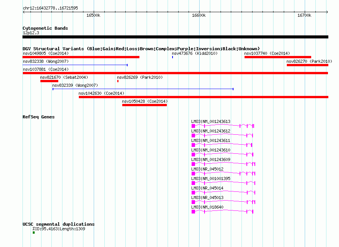This screenshot has height=247, width=339.
Task: Open the LMO3|NM_001243610 transcript label
Action: (211, 150)
